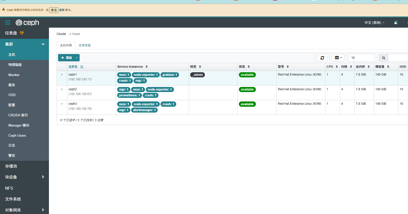The height and width of the screenshot is (214, 408).
Task: Expand the ceph2 host row
Action: 62,89
